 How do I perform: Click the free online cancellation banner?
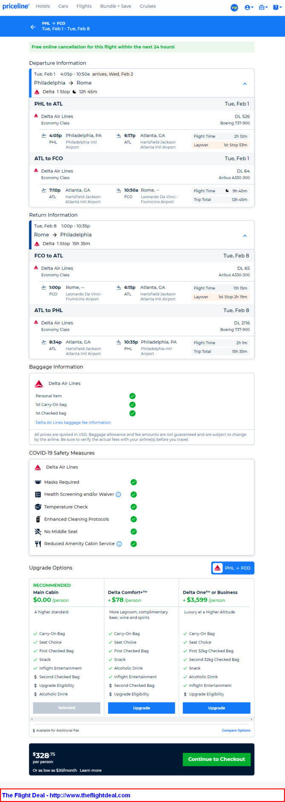[x=142, y=47]
